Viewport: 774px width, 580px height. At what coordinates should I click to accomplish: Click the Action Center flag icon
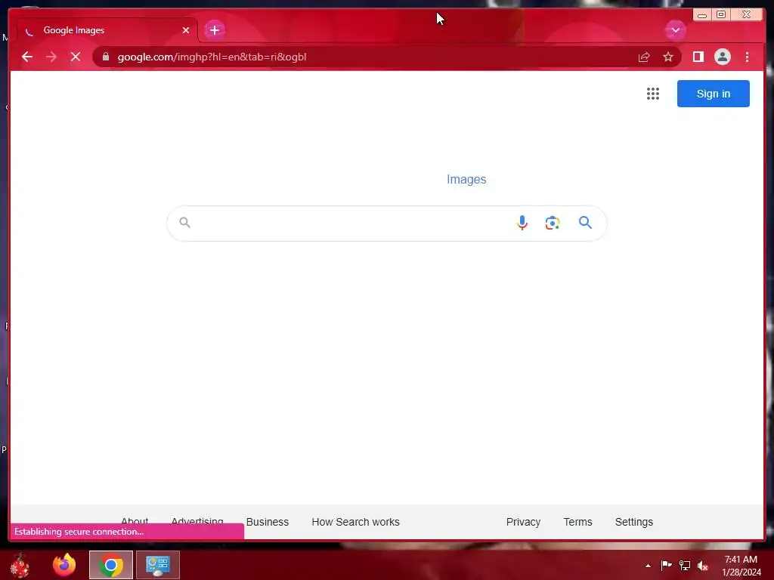tap(666, 566)
